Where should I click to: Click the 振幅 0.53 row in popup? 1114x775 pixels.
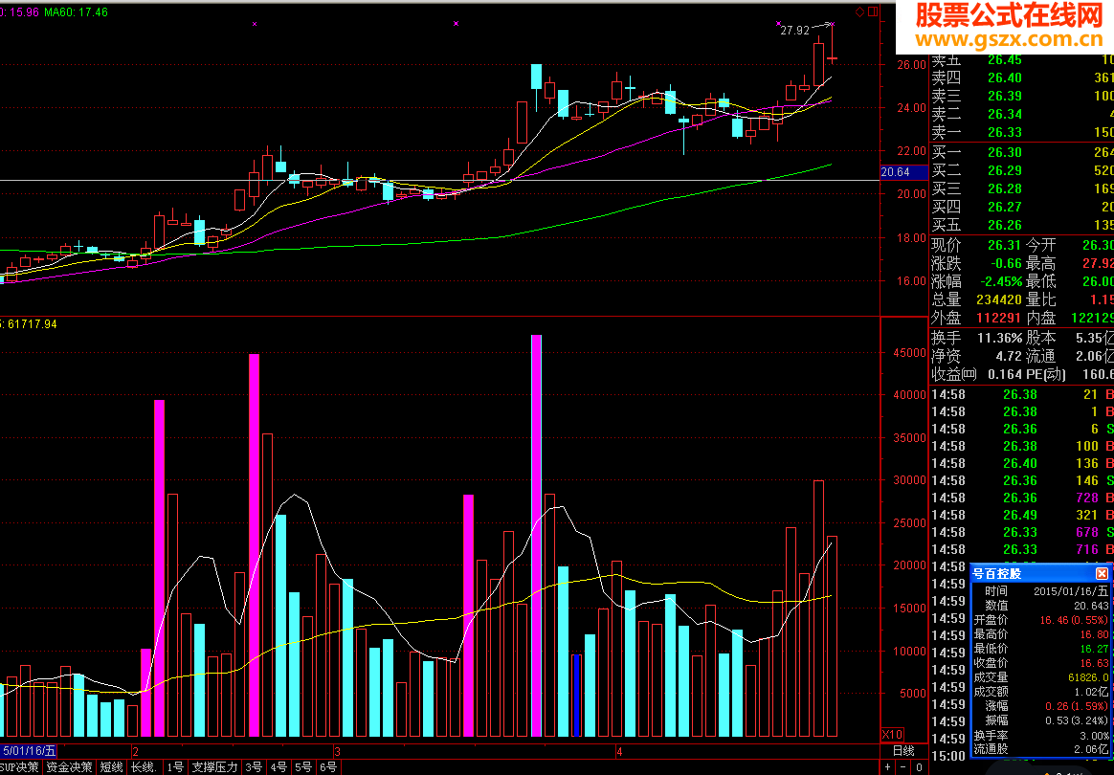click(x=1041, y=720)
